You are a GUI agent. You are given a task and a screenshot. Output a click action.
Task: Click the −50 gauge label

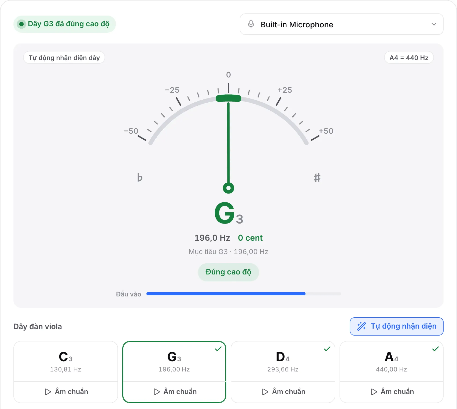tap(131, 131)
